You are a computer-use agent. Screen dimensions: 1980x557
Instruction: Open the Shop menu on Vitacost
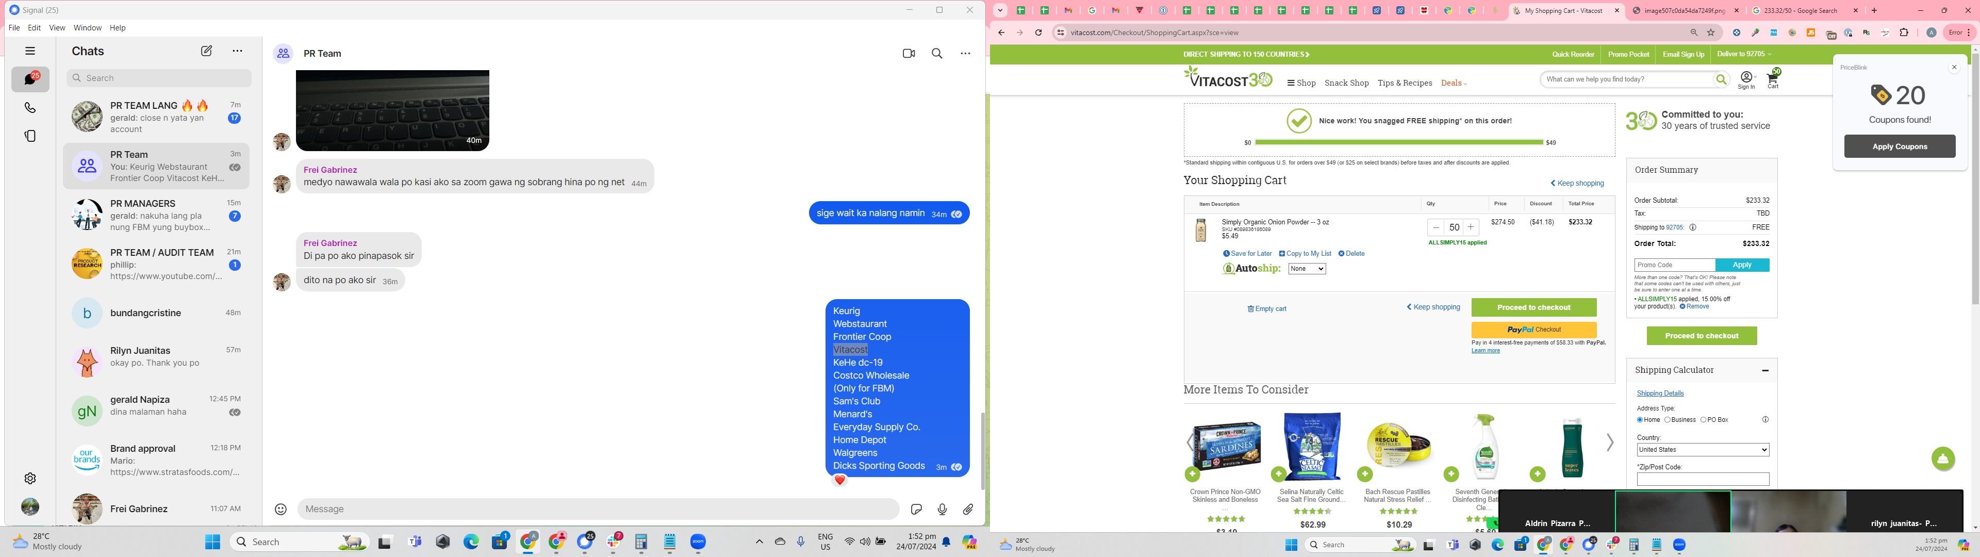[x=1301, y=83]
